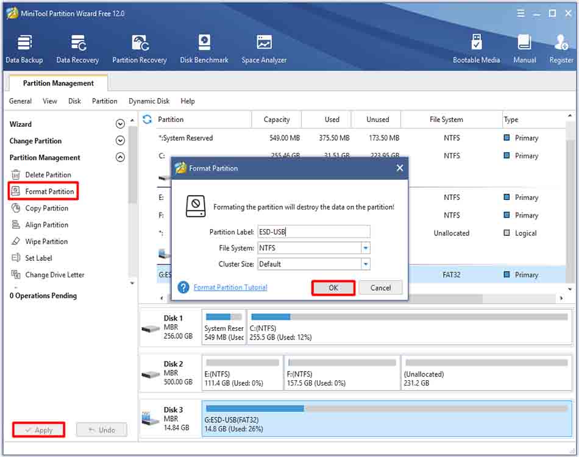
Task: Click the Disk 2 drive icon
Action: coord(151,374)
